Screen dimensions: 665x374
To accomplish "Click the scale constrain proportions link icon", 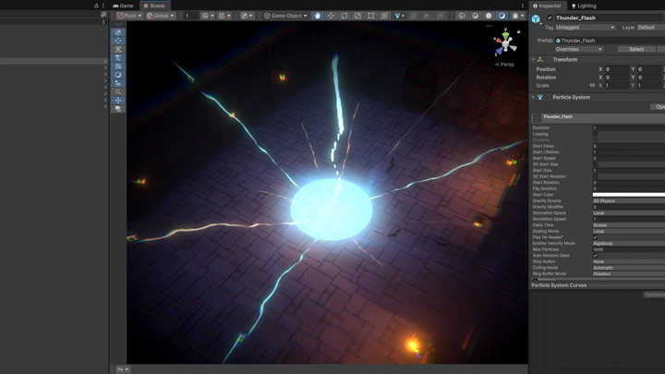I will (x=593, y=85).
